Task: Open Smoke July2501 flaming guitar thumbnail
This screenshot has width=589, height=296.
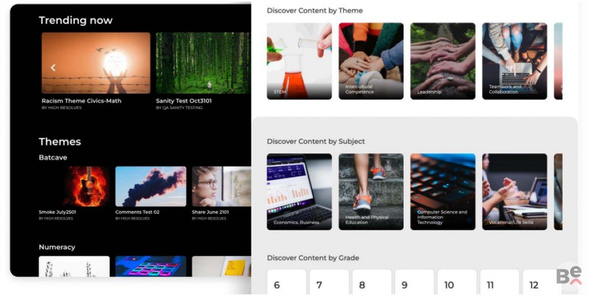Action: click(x=75, y=186)
